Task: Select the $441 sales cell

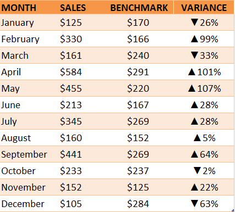Action: pyautogui.click(x=81, y=154)
